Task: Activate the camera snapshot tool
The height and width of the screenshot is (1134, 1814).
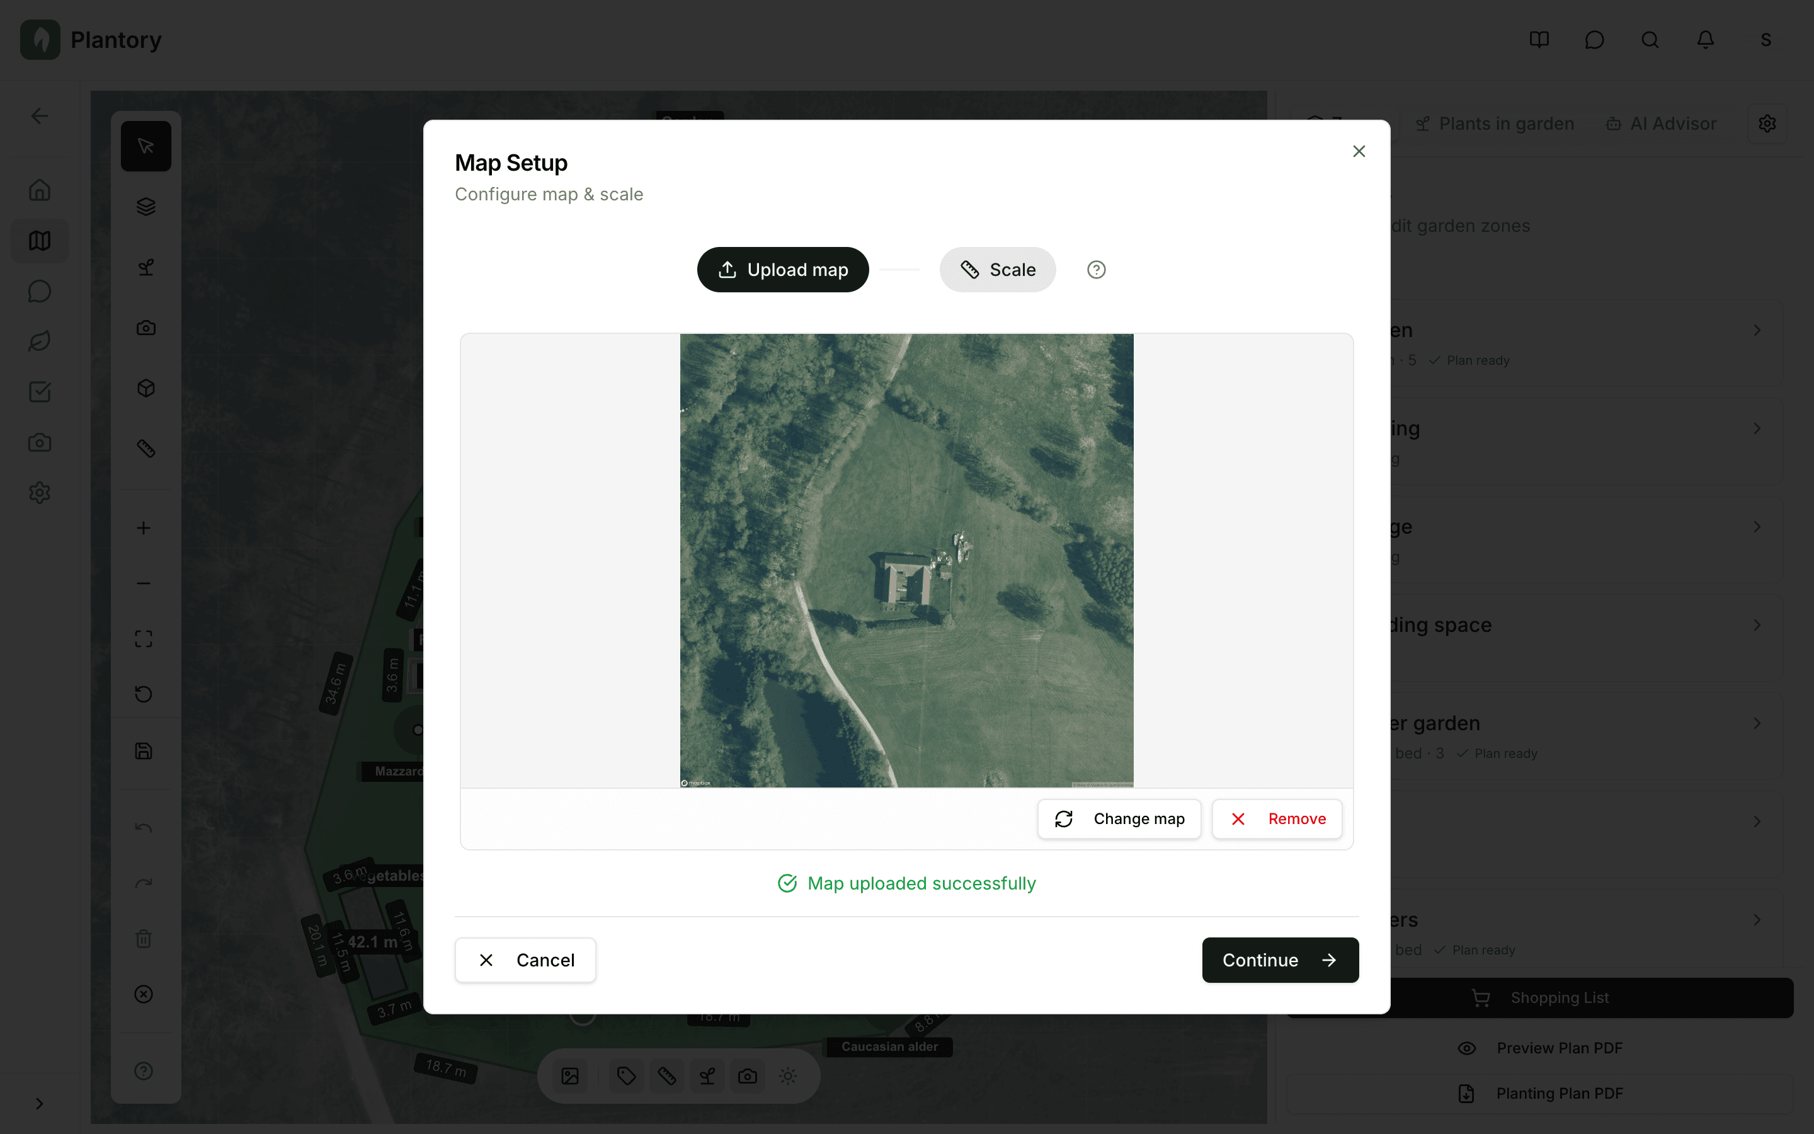Action: click(145, 328)
